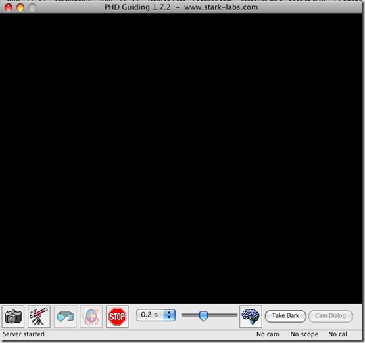Open advanced settings via the brain icon
Screen dimensions: 365x343
tap(251, 316)
